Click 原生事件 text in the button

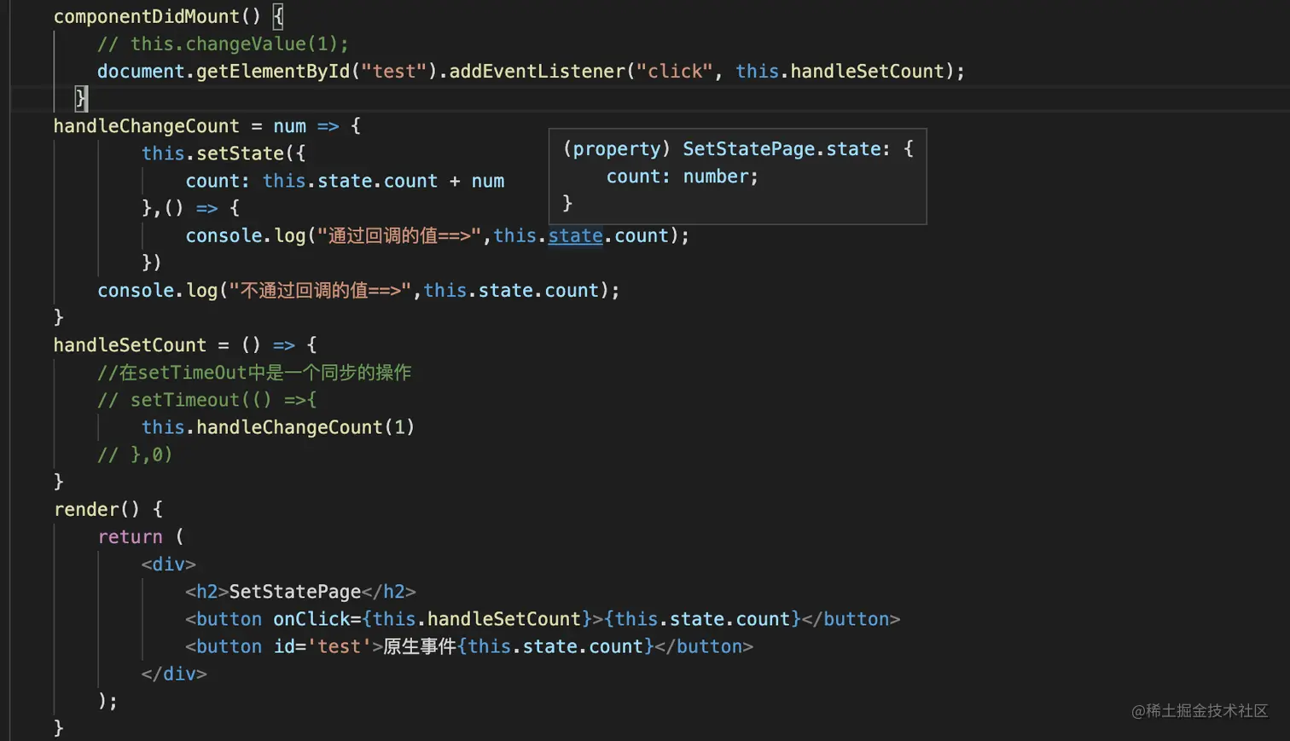(x=420, y=646)
